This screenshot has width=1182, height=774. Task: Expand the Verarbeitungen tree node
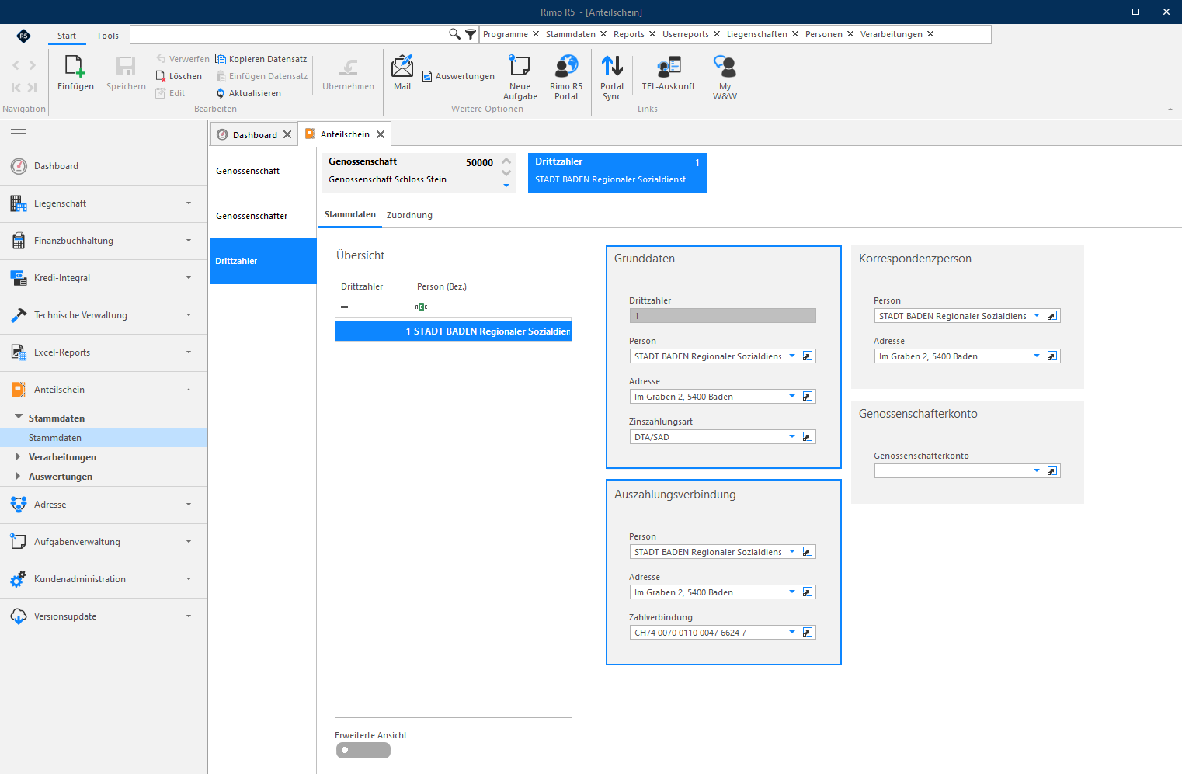click(x=18, y=456)
